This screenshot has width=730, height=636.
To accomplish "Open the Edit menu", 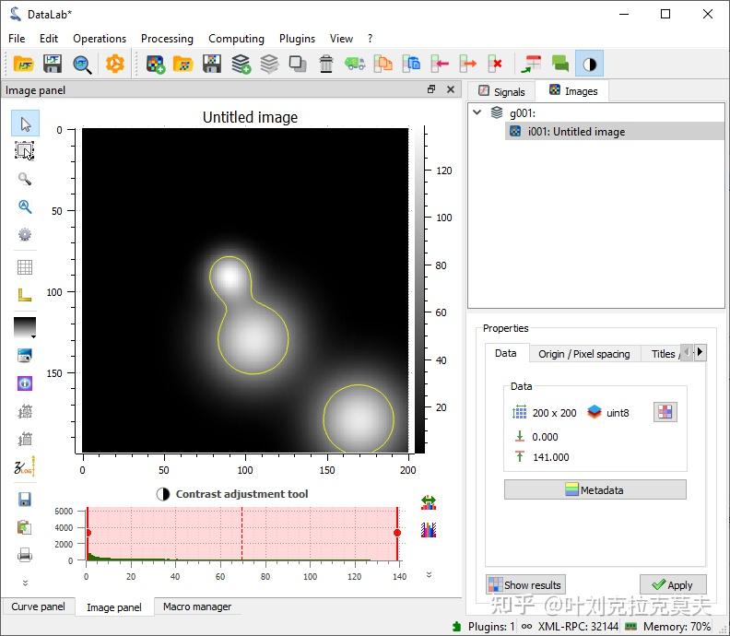I will pyautogui.click(x=49, y=39).
